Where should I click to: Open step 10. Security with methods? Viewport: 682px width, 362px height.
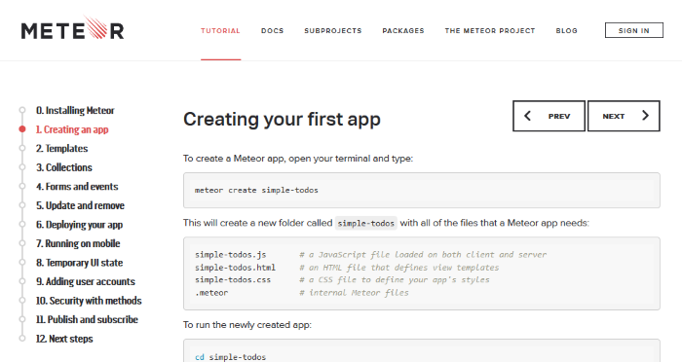click(89, 301)
